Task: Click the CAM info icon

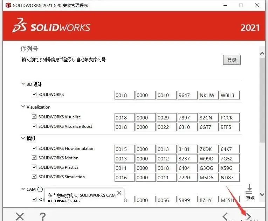Action: coord(40,189)
